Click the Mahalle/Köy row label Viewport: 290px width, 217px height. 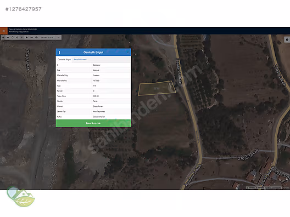tap(63, 76)
